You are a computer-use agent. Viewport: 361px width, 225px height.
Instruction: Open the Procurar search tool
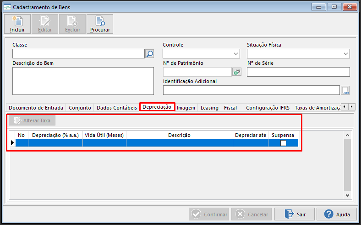[x=100, y=24]
